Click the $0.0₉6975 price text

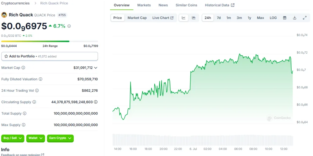coord(24,26)
